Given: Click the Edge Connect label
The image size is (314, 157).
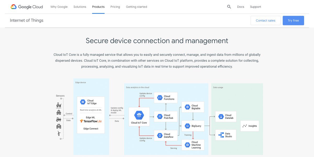Looking at the screenshot, I should tap(91, 129).
